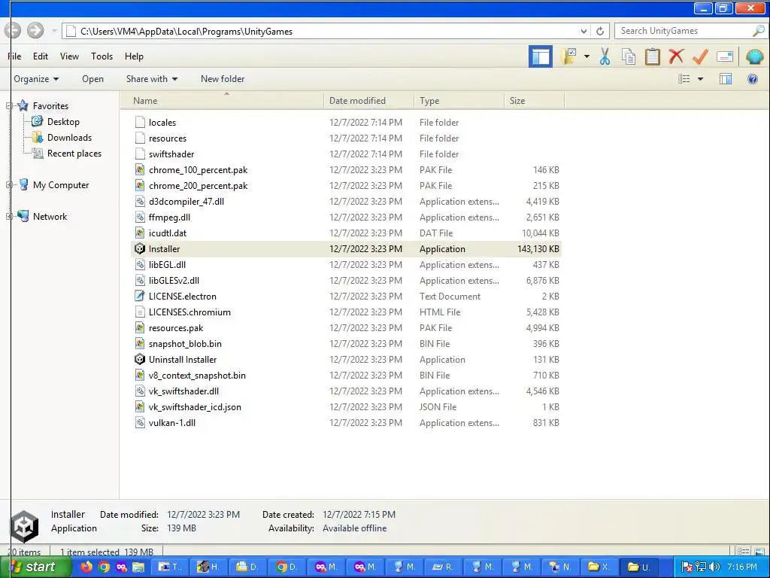Select the LICENSE.electron file icon

pos(140,296)
